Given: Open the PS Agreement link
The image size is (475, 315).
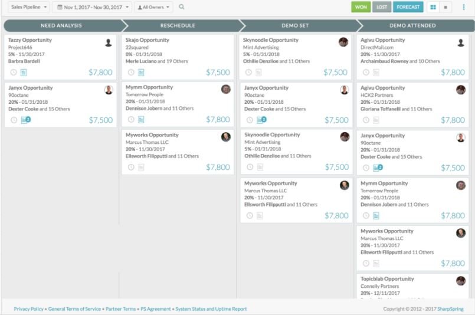Looking at the screenshot, I should pyautogui.click(x=156, y=309).
